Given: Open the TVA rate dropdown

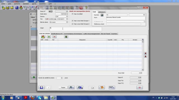Looking at the screenshot, I should point(67,19).
